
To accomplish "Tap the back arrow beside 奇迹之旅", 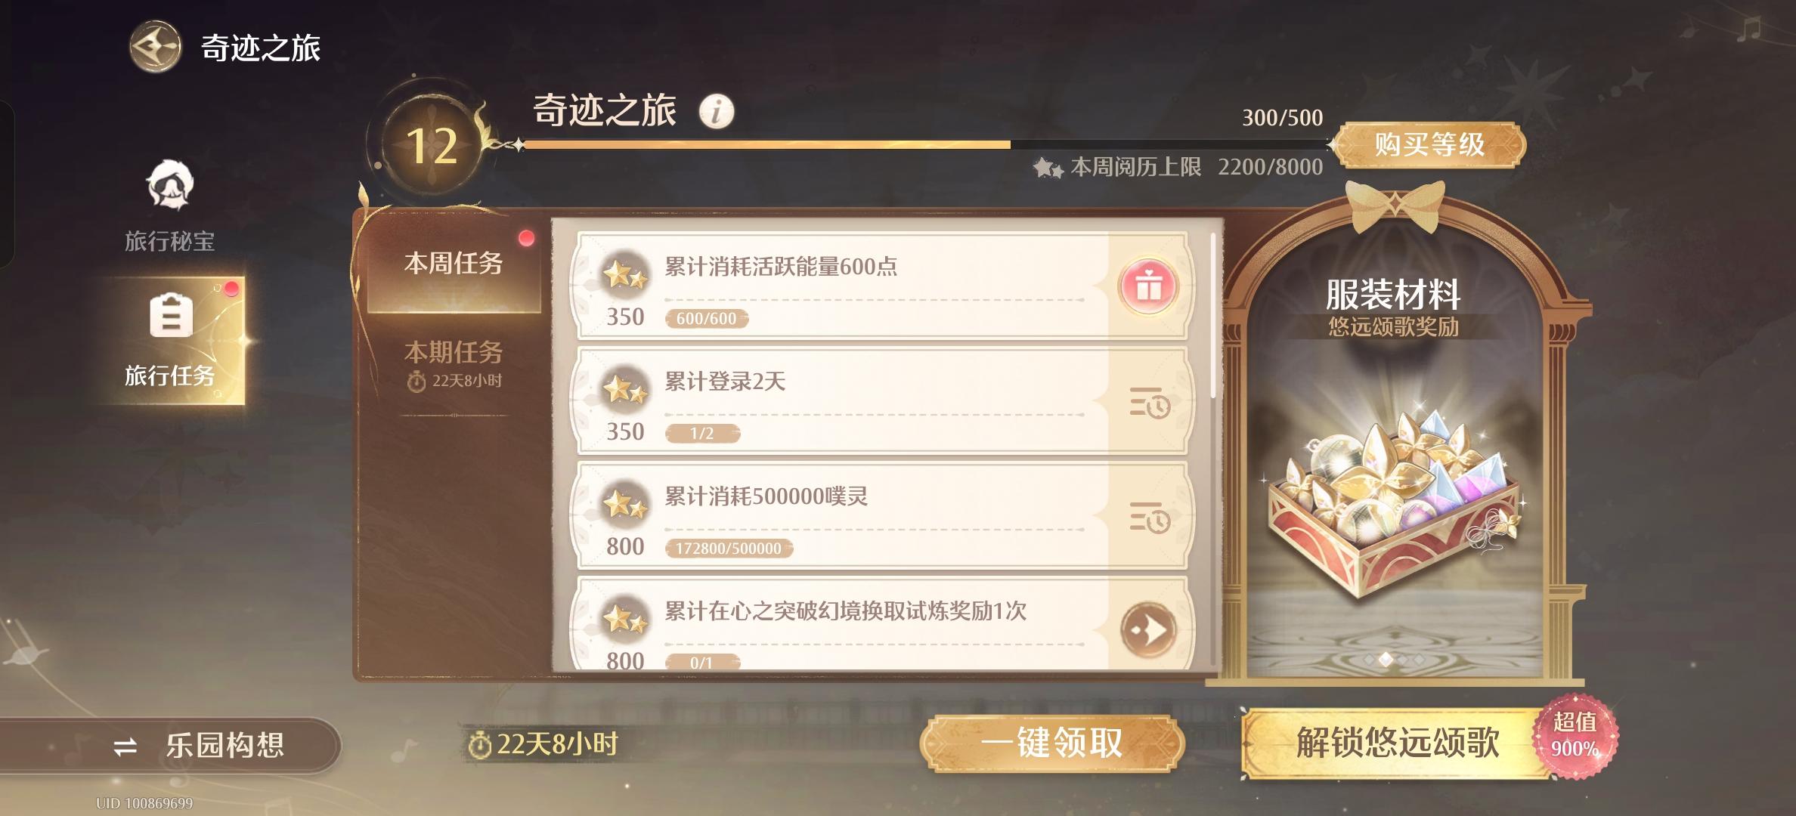I will tap(155, 47).
